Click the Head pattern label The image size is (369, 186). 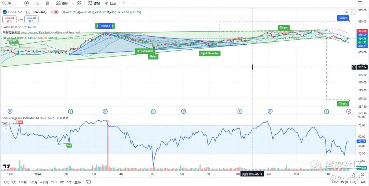pyautogui.click(x=153, y=56)
